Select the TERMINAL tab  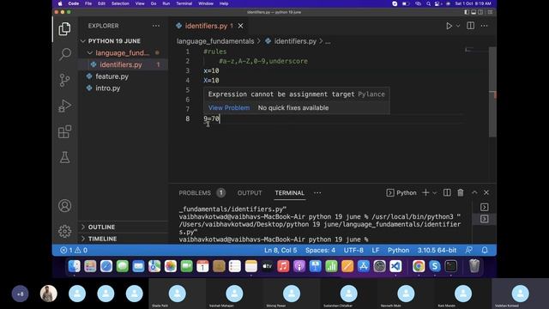[x=289, y=192]
